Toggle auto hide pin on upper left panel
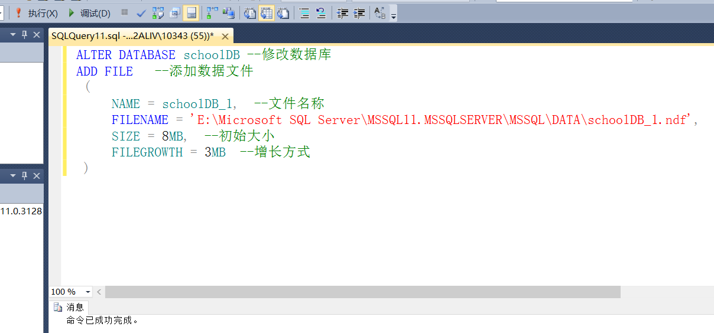The image size is (714, 333). point(25,35)
